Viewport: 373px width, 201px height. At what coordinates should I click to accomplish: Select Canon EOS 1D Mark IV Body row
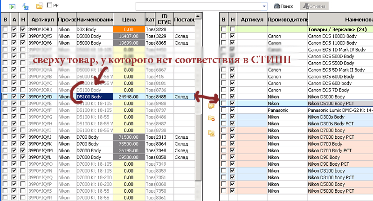click(x=296, y=50)
